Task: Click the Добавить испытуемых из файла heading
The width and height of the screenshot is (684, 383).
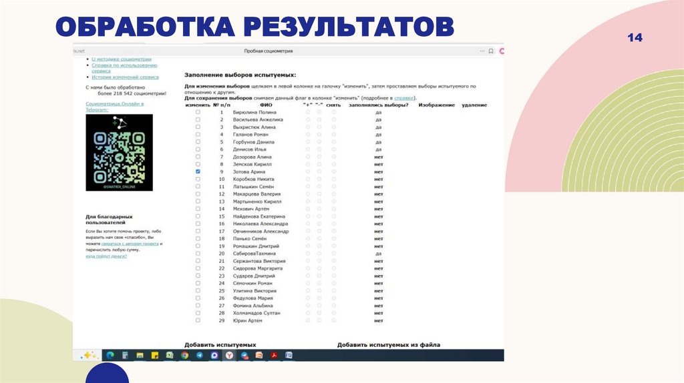Action: point(389,345)
